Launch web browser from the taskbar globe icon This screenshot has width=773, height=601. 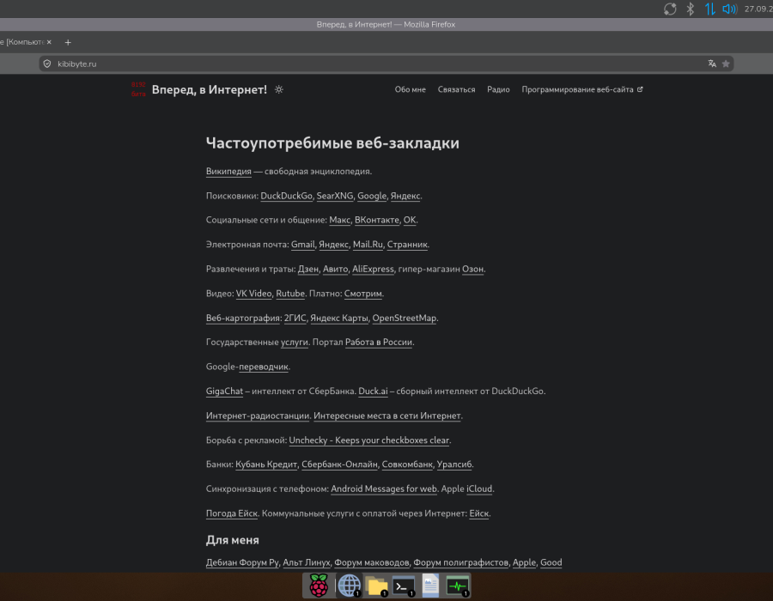[x=349, y=586]
